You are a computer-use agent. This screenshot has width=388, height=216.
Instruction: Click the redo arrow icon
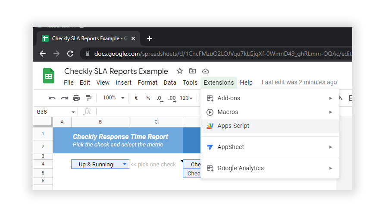(64, 98)
